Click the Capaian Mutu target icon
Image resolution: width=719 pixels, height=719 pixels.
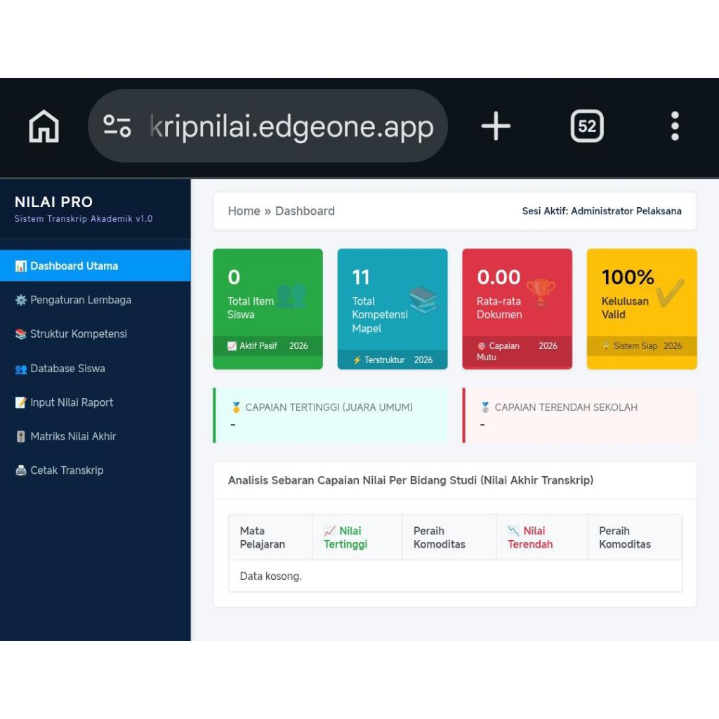(482, 346)
